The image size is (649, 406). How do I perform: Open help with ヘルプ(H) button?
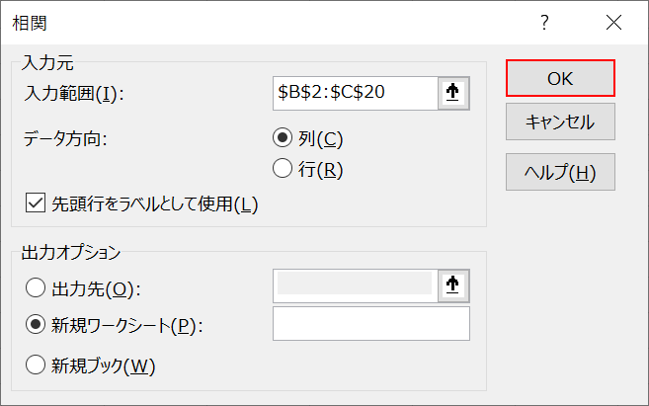tap(560, 171)
